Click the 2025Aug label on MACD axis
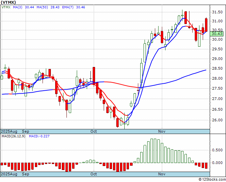Image resolution: width=226 pixels, height=182 pixels. coord(9,174)
